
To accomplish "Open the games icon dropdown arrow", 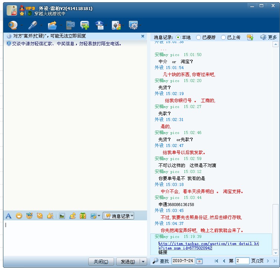I will [x=123, y=25].
